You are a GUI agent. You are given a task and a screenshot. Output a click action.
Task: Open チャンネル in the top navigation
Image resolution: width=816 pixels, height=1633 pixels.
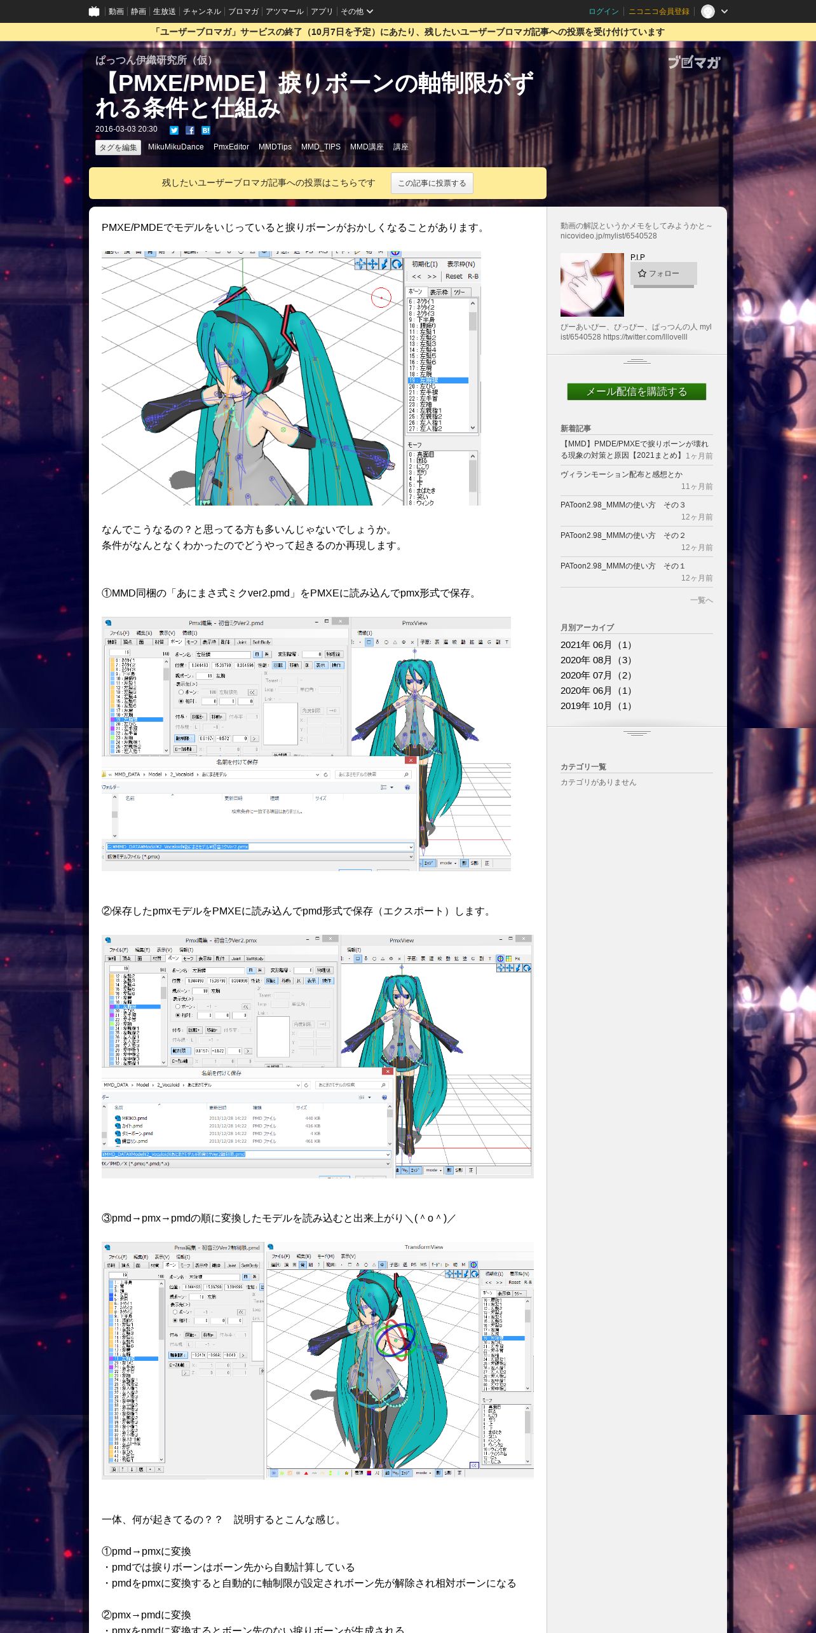pos(202,11)
